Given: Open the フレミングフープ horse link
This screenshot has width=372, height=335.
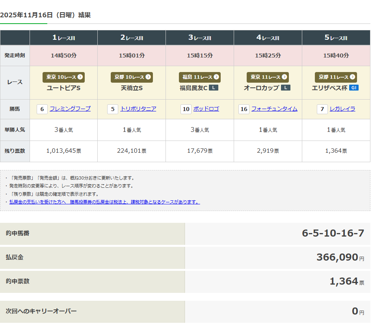Looking at the screenshot, I should coord(70,109).
